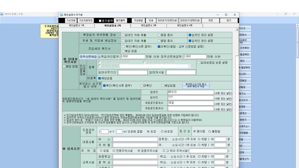
Task: Select 차량 in the 버스 row
Action: [199, 139]
